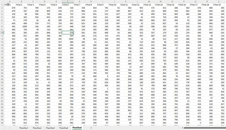Screen dimensions: 226x130
Task: Click the 'Filial 19' header cell
Action: click(219, 5)
